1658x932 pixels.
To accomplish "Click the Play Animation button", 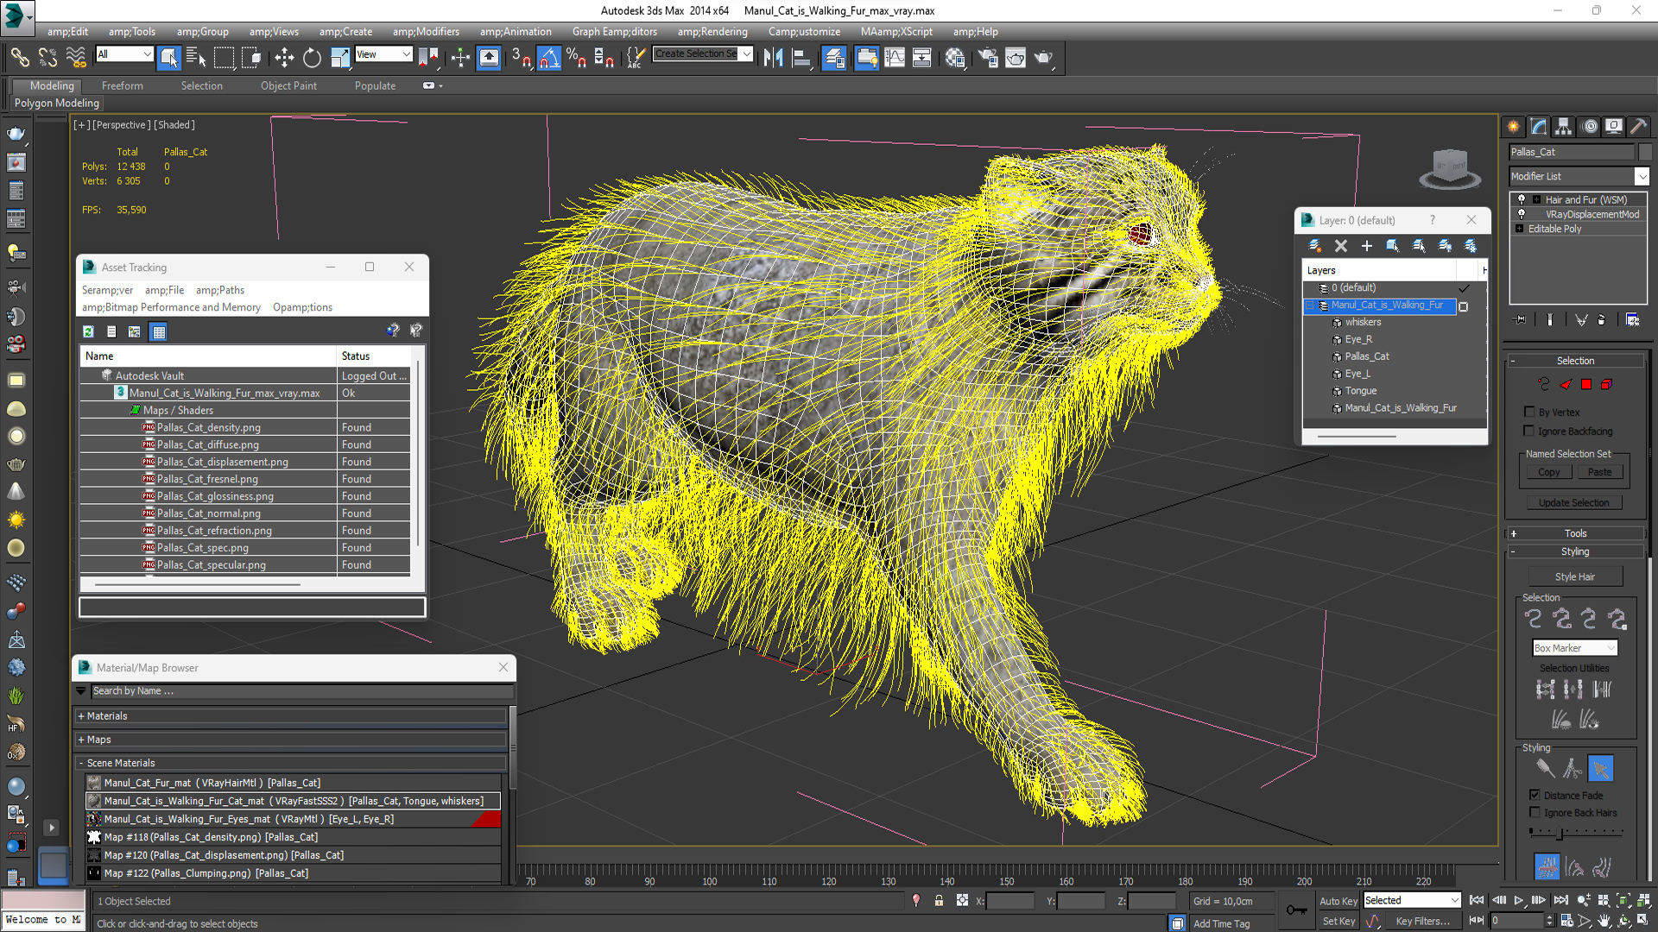I will pos(1519,900).
